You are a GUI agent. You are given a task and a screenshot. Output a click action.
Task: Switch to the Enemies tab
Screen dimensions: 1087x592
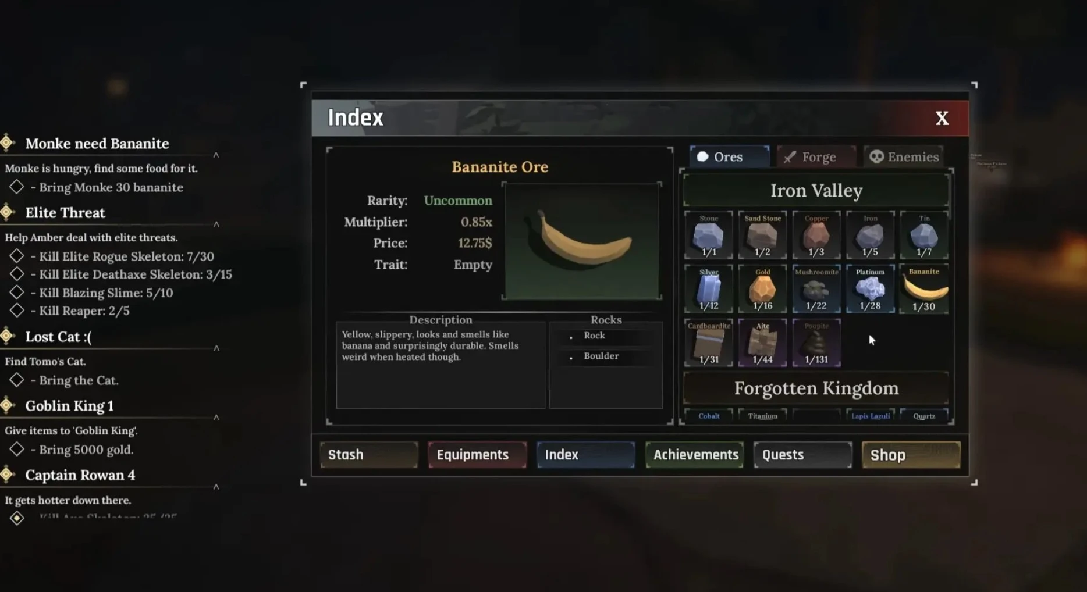pos(903,156)
